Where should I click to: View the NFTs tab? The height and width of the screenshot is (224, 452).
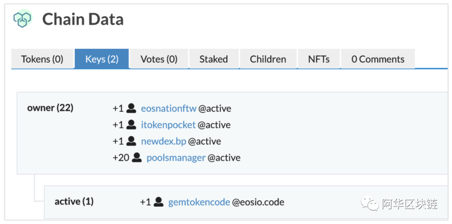319,59
